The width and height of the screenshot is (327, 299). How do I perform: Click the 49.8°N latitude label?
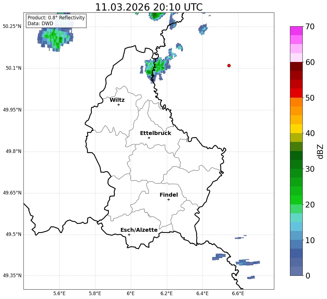[x=14, y=151]
